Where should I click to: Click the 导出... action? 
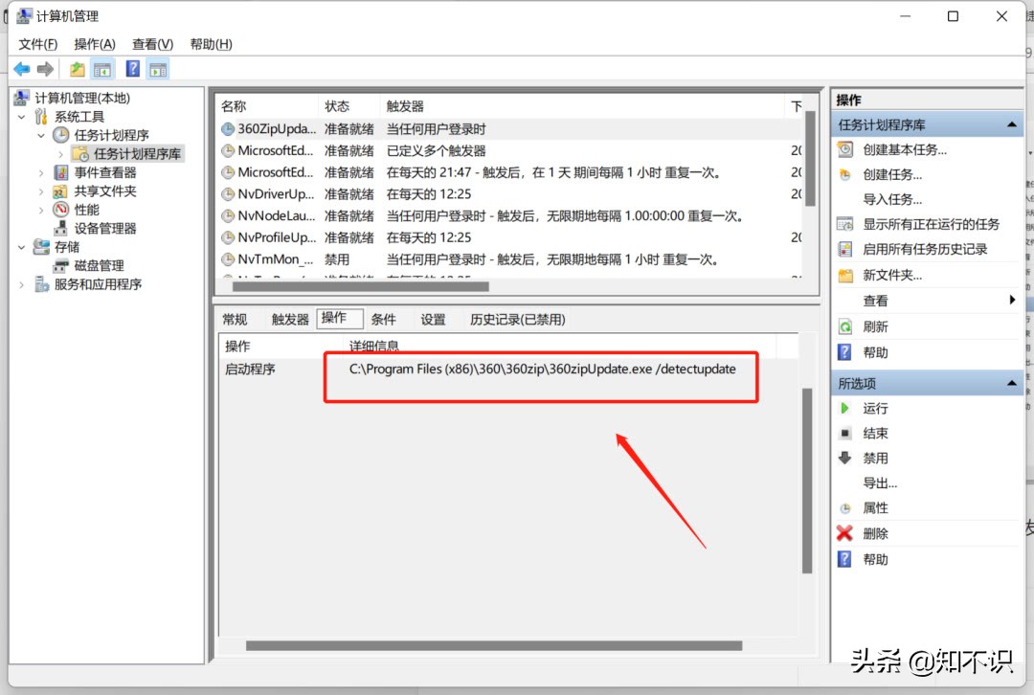[881, 482]
